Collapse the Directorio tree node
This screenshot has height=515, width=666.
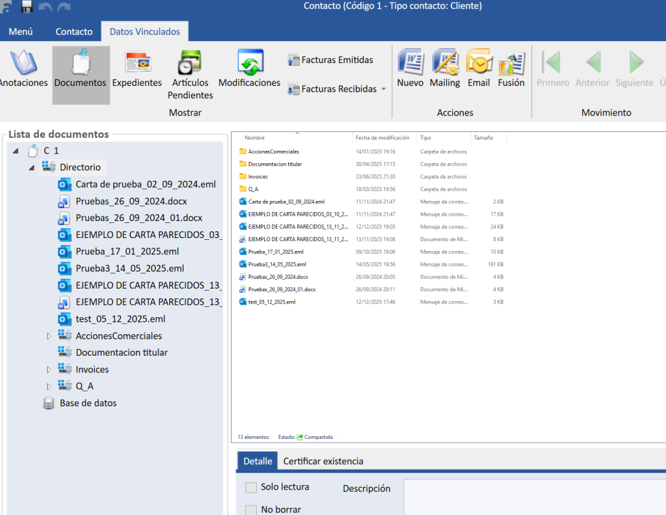(32, 168)
